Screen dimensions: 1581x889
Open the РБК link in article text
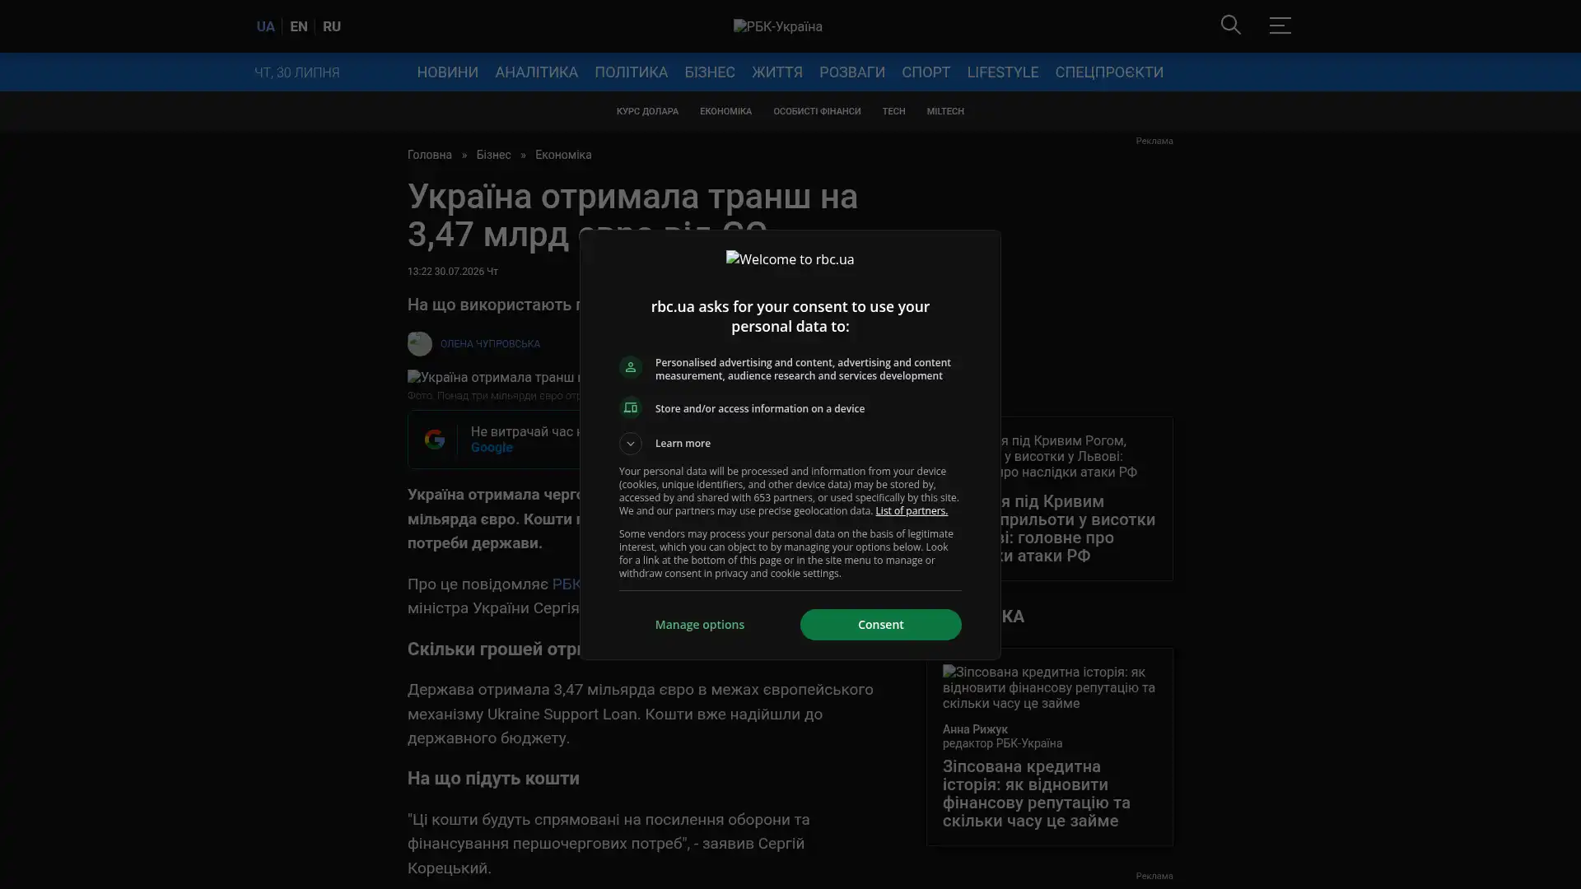coord(566,584)
